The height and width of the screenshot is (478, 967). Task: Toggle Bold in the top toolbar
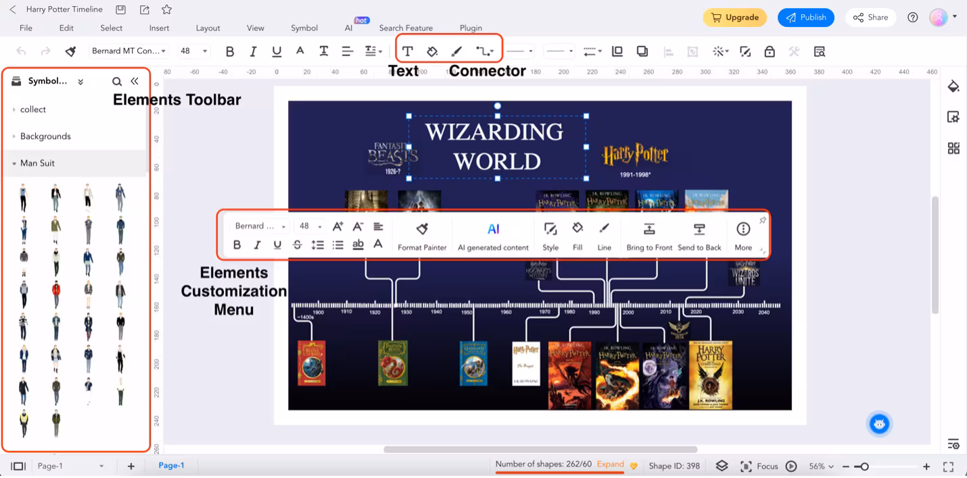(x=230, y=51)
